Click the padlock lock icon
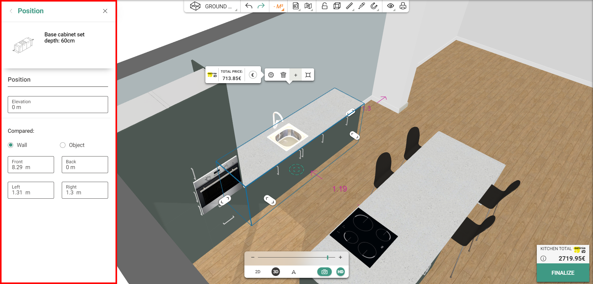The width and height of the screenshot is (593, 284). (324, 6)
